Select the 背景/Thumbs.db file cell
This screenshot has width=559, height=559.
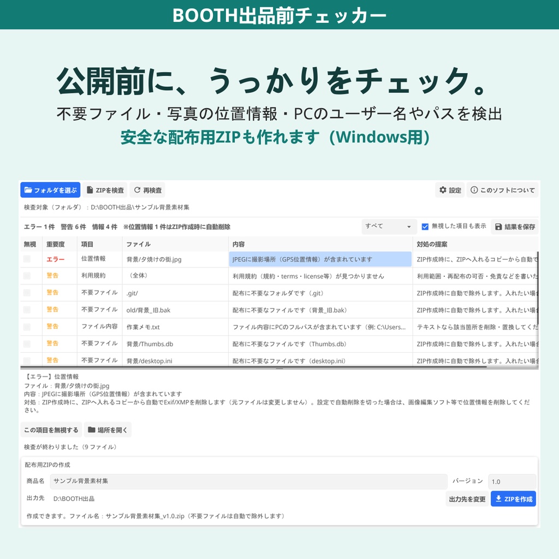click(175, 344)
